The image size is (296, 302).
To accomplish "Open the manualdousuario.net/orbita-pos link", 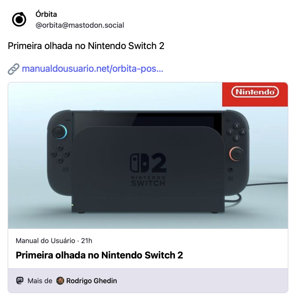I will 93,69.
